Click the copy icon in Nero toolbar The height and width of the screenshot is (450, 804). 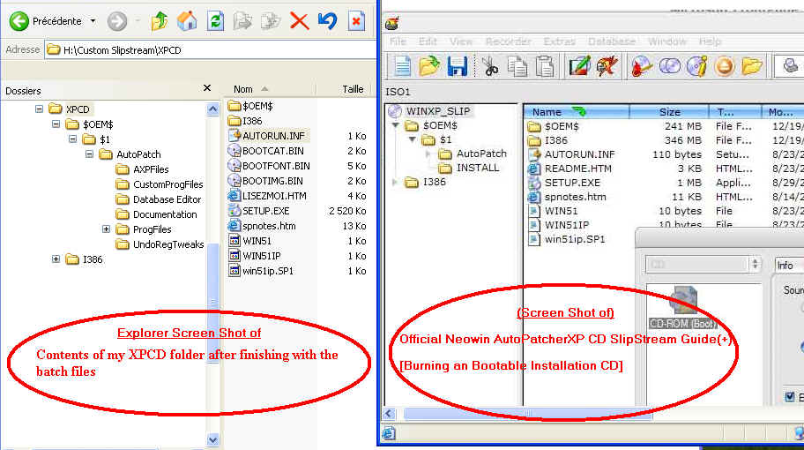(517, 67)
